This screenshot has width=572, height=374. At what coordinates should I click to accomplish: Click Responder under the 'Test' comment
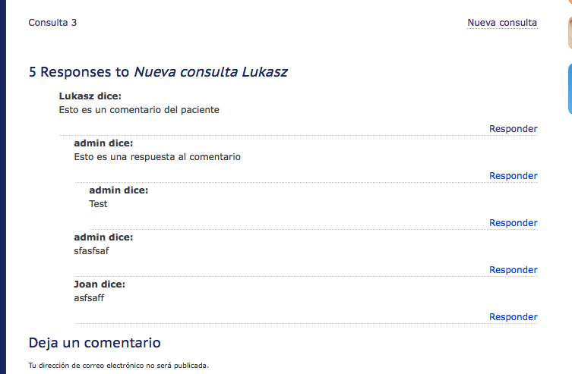(x=514, y=222)
